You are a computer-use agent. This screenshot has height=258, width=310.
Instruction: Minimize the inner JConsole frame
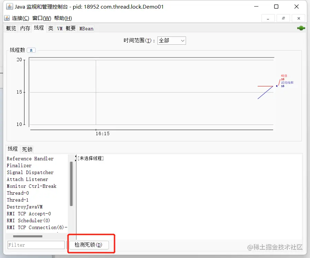point(268,18)
